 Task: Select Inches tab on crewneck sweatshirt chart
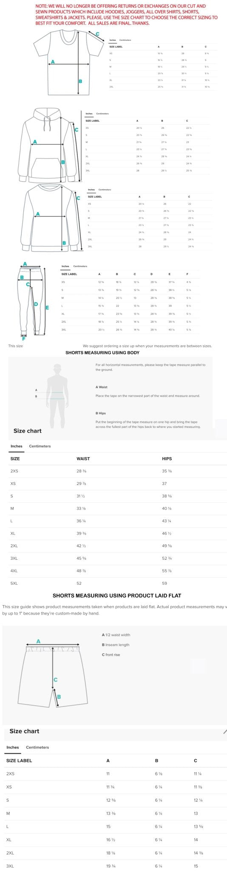(91, 189)
